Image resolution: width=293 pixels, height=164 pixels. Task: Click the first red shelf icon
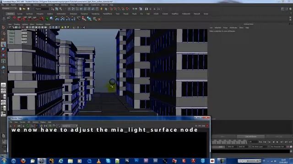pos(14,18)
